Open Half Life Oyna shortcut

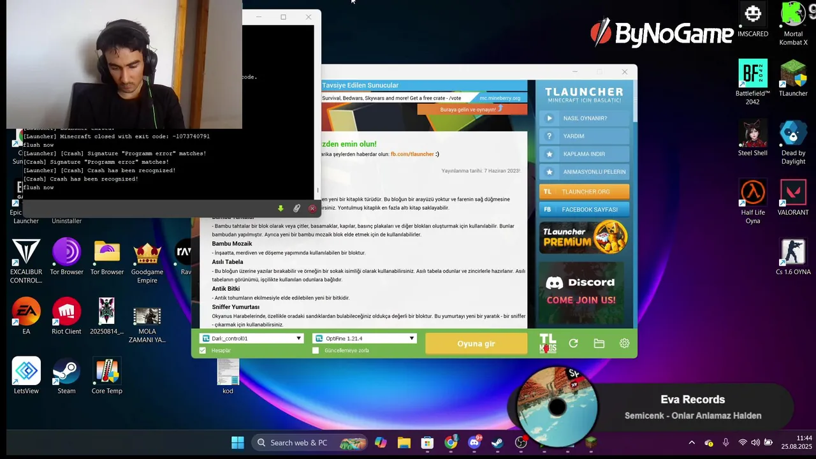(753, 201)
